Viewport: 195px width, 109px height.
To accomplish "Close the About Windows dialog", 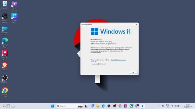I will point(136,25).
